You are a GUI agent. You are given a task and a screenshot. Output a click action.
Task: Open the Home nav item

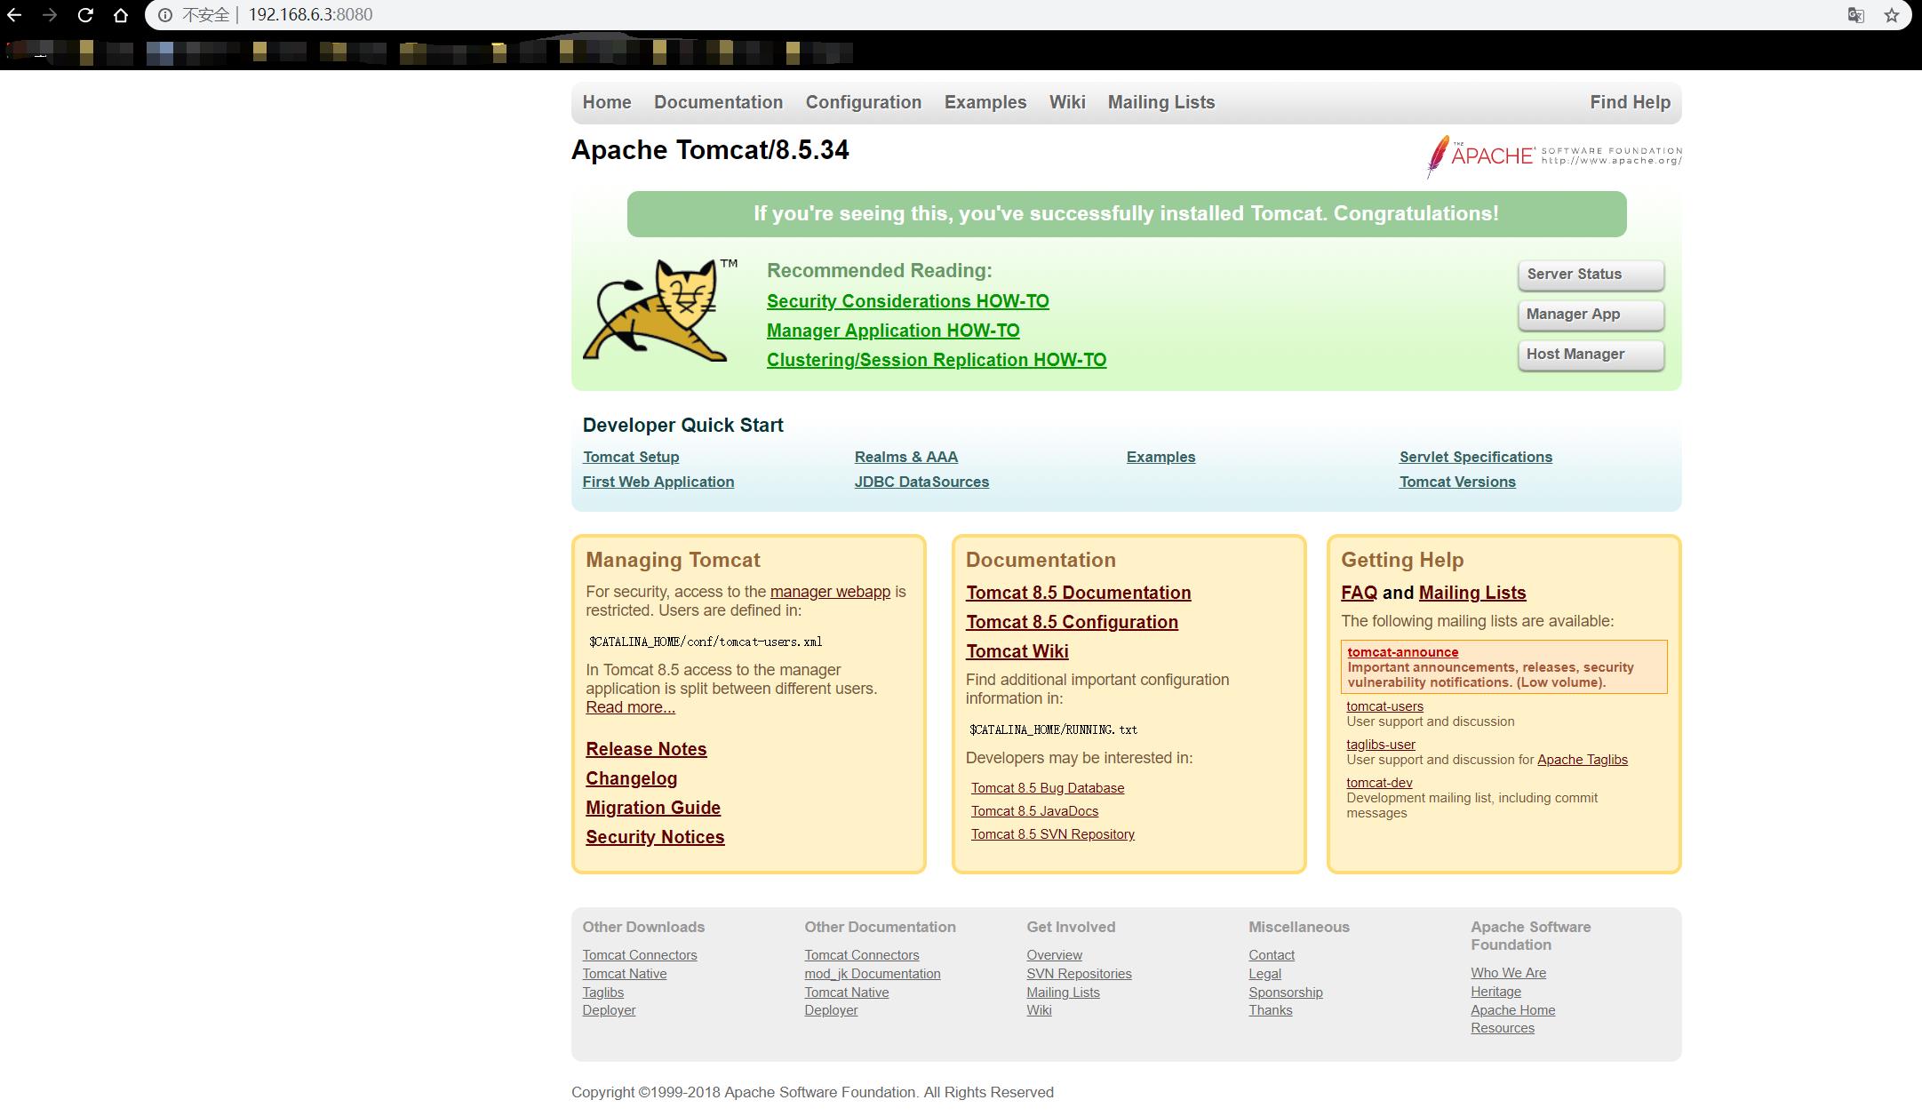(x=607, y=102)
